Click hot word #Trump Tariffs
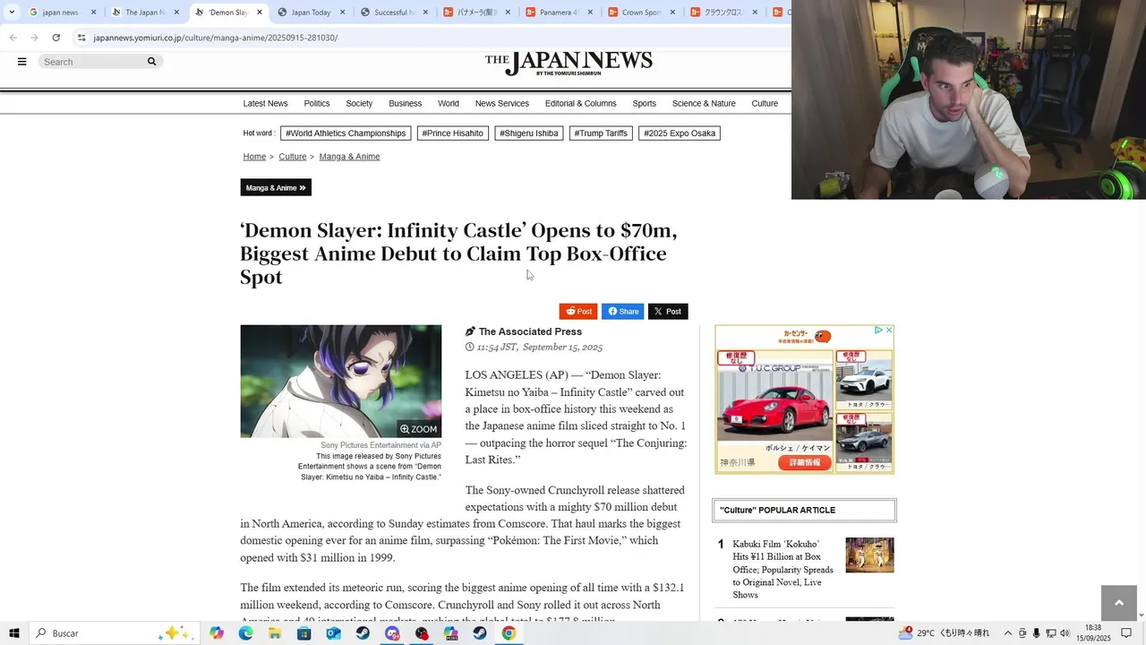The height and width of the screenshot is (645, 1146). 601,133
